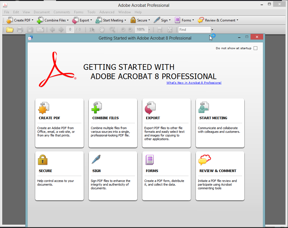The height and width of the screenshot is (228, 288).
Task: Expand the Sign dropdown arrow
Action: (x=170, y=20)
